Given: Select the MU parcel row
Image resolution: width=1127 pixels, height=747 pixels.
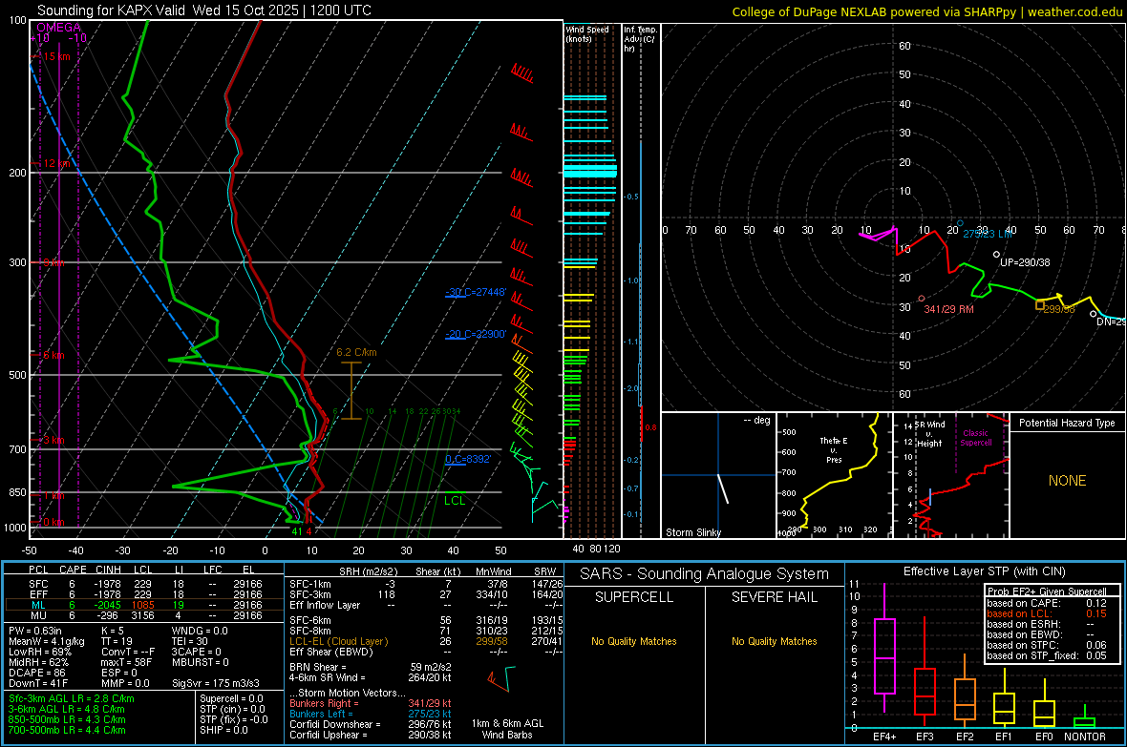Looking at the screenshot, I should click(x=144, y=615).
